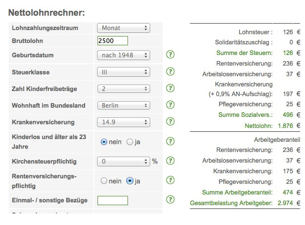Expand the Bundesland dropdown showing Berlin
Image resolution: width=305 pixels, height=225 pixels.
tap(123, 105)
